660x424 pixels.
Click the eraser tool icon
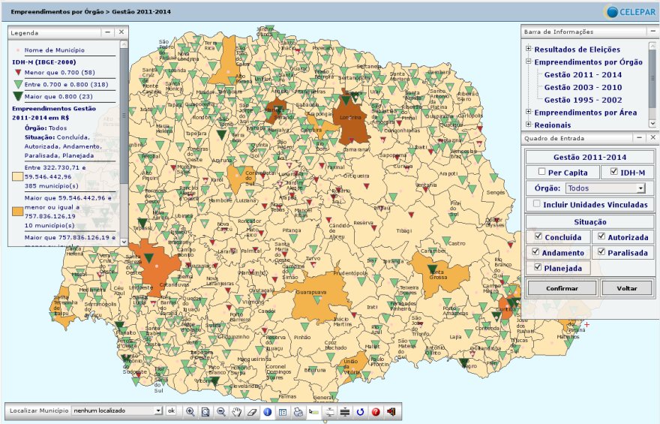(251, 411)
